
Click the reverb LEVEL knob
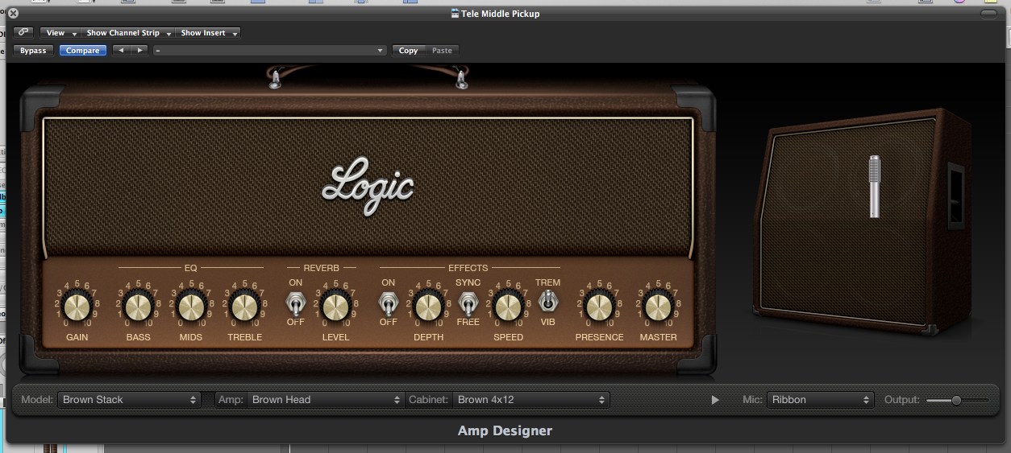tap(335, 307)
